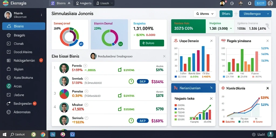The width and height of the screenshot is (276, 138).
Task: Toggle the green checkbox in $159% Paneola row
Action: 120,70
